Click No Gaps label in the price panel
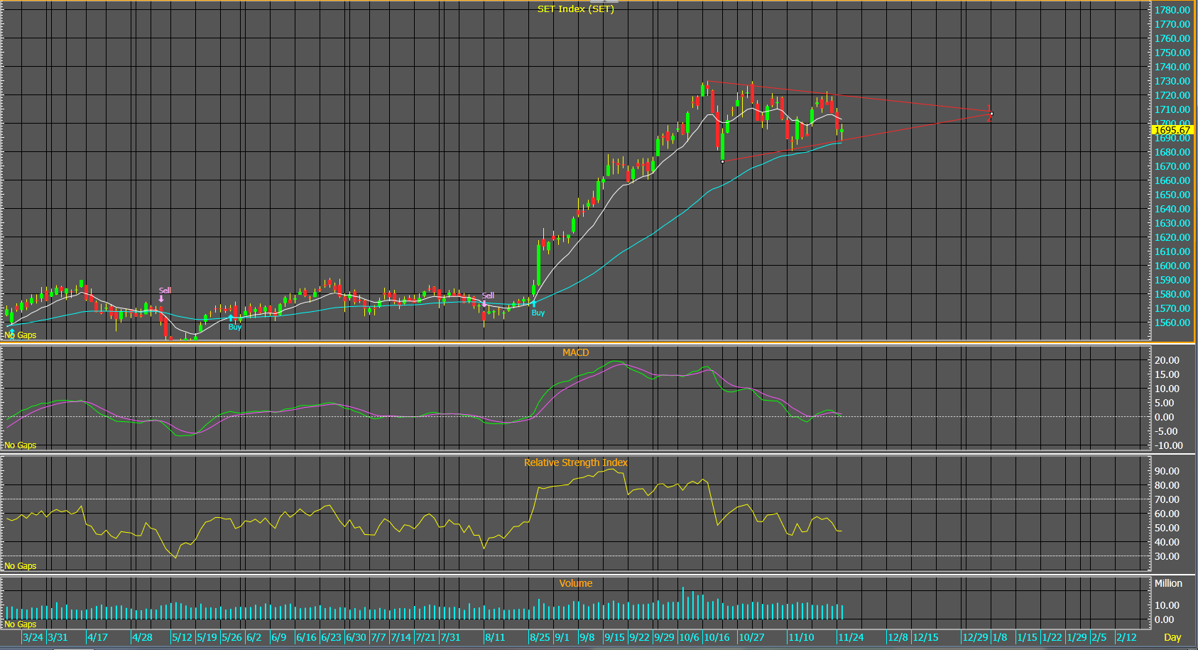 tap(21, 335)
